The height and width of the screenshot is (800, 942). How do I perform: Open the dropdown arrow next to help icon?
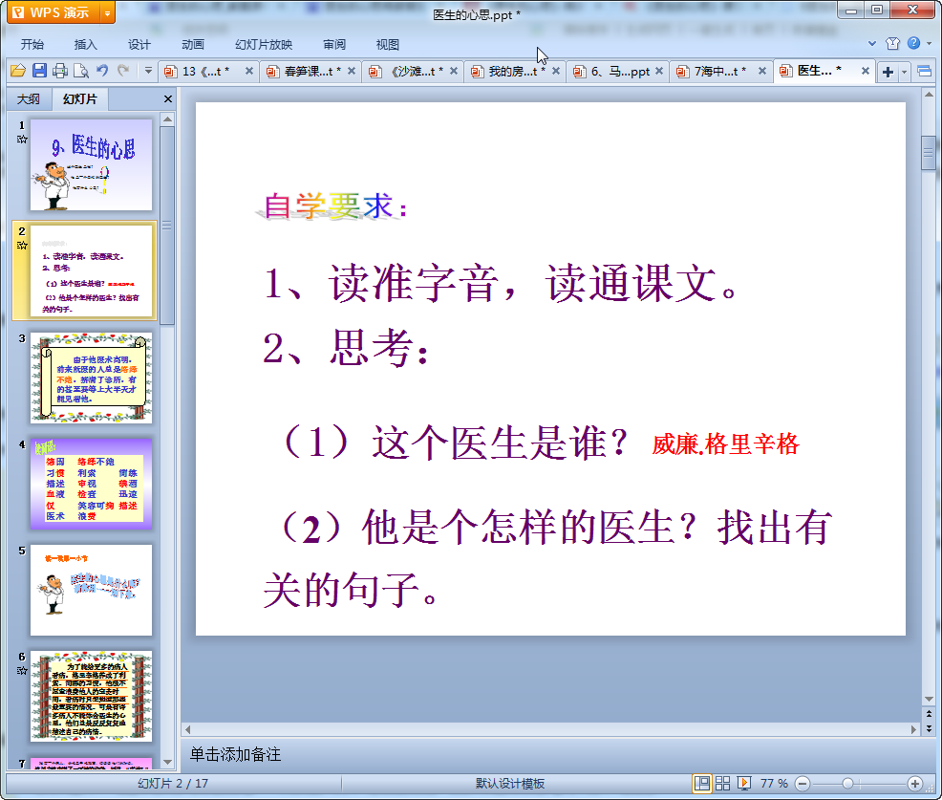click(930, 43)
